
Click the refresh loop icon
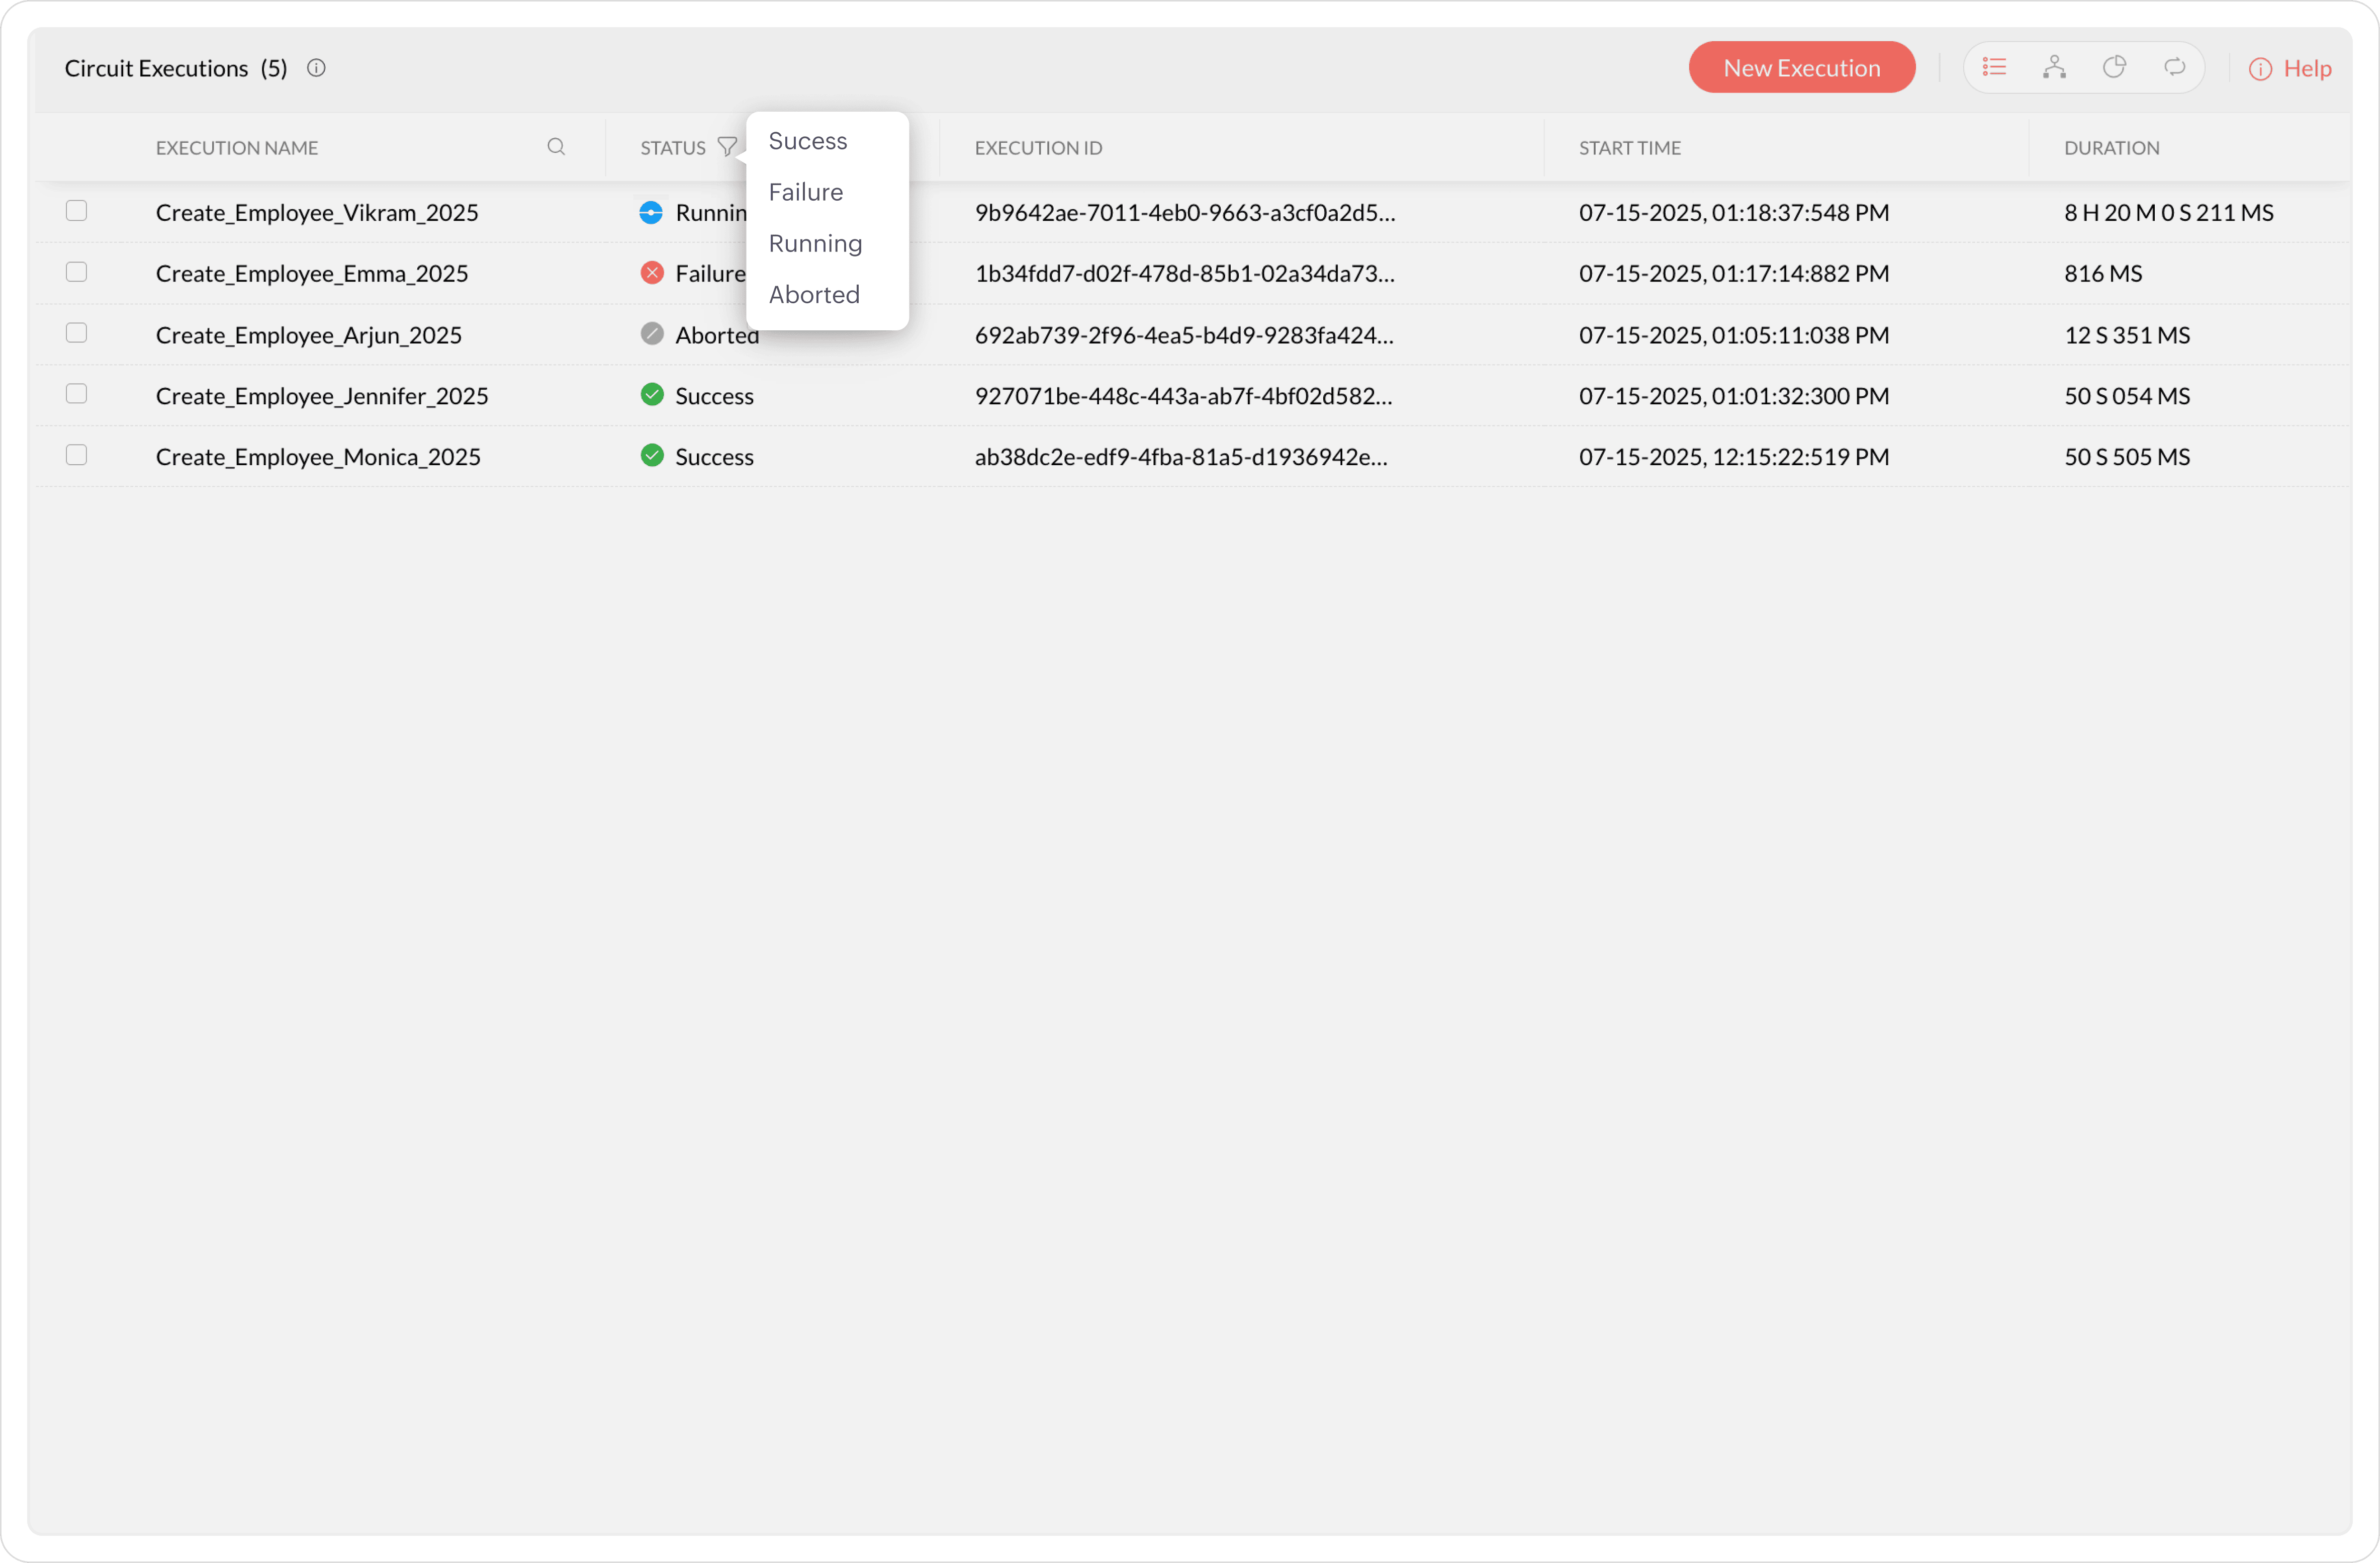(2174, 67)
